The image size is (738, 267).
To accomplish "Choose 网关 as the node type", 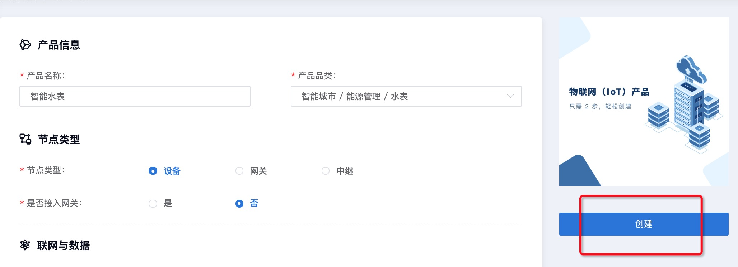I will (239, 171).
